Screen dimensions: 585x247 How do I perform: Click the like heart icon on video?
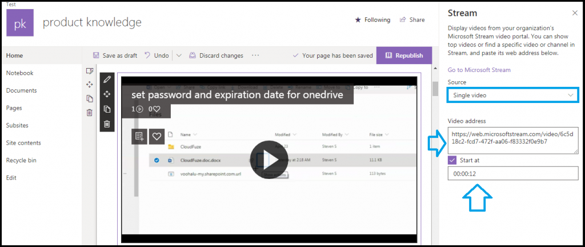point(157,137)
